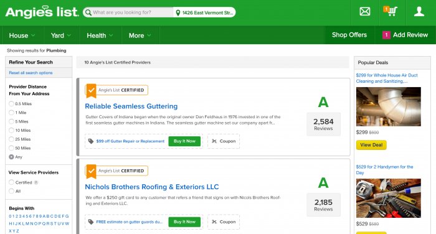Select 25 Miles distance option

(x=11, y=139)
